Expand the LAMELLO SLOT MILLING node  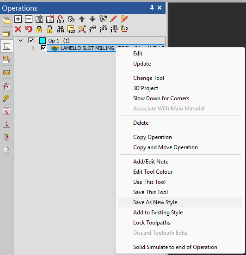[x=33, y=48]
